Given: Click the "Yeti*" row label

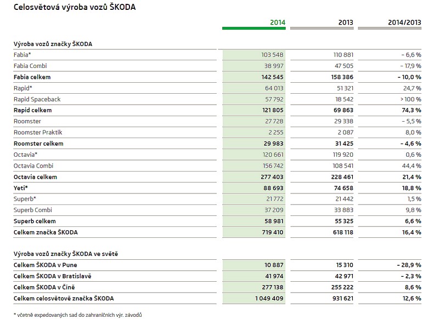Looking at the screenshot, I should (20, 188).
